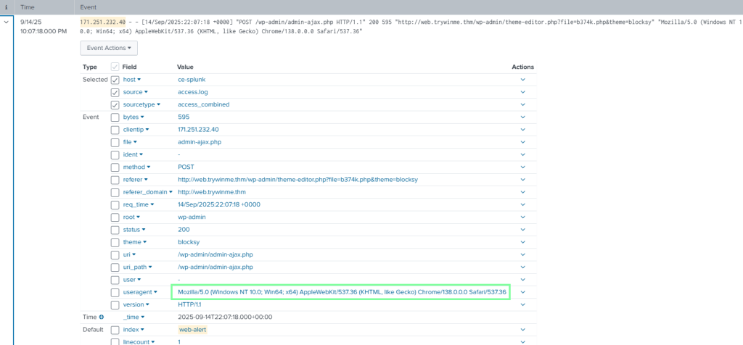The height and width of the screenshot is (345, 743).
Task: Uncheck the source field checkbox
Action: [115, 92]
